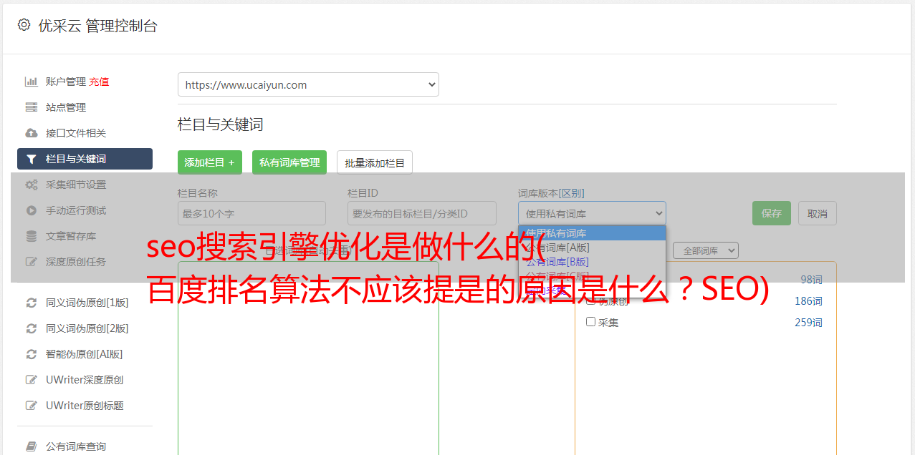
Task: Click refresh icon for 同义词伪原创[2版]
Action: [32, 328]
